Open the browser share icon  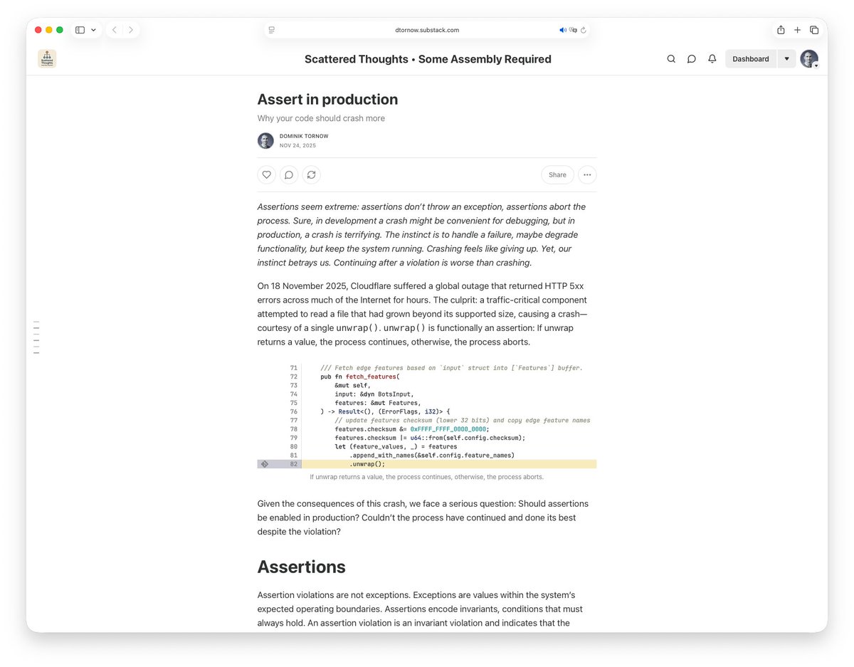click(x=780, y=30)
